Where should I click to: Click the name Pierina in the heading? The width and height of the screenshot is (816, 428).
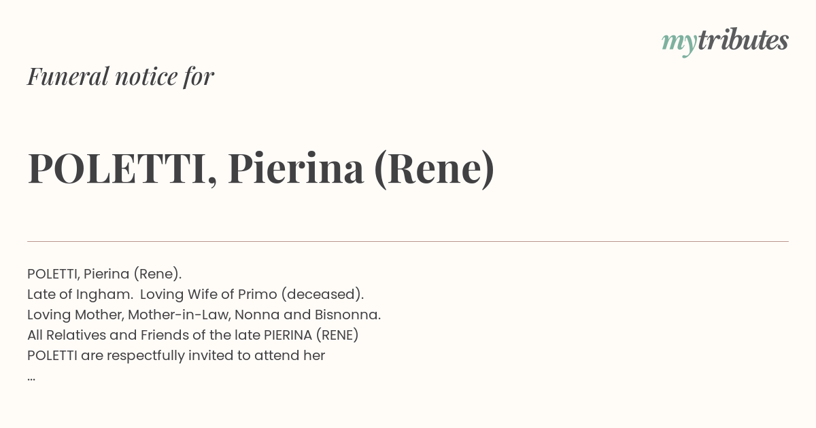click(x=296, y=168)
